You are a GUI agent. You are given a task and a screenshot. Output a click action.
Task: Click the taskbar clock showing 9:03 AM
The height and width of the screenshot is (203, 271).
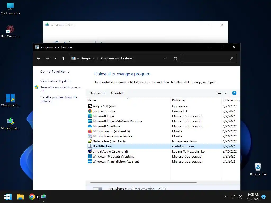[253, 197]
